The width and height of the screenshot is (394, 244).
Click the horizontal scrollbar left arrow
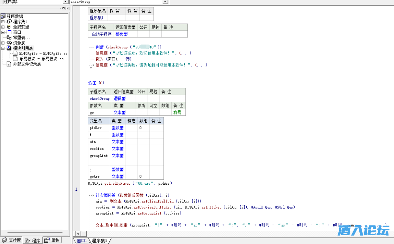pyautogui.click(x=77, y=233)
